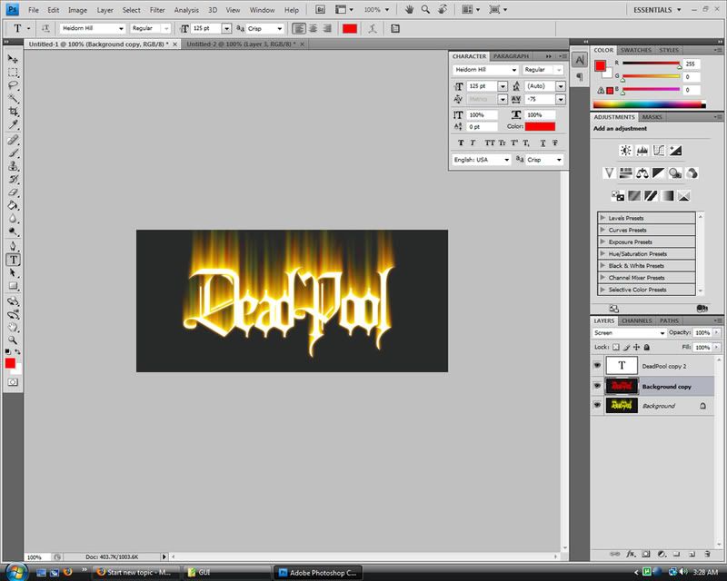Toggle Faux Bold in Character panel
The image size is (727, 581).
pyautogui.click(x=461, y=143)
